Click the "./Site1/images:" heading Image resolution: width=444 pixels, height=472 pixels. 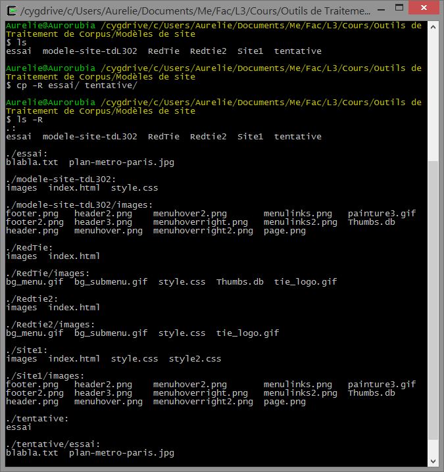tap(45, 376)
